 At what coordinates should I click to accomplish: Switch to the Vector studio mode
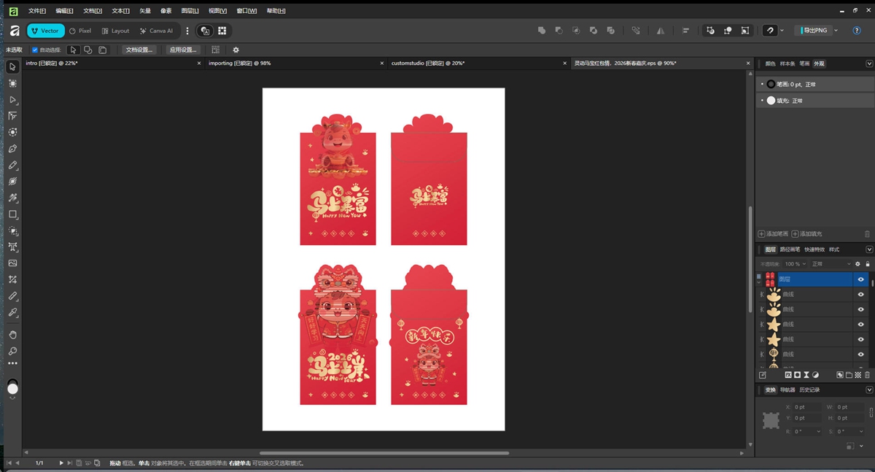tap(46, 31)
